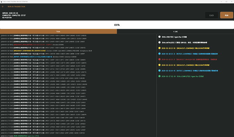Select the 23:15 CANDLE_RECEIVED log row
The width and height of the screenshot is (234, 137).
44,99
